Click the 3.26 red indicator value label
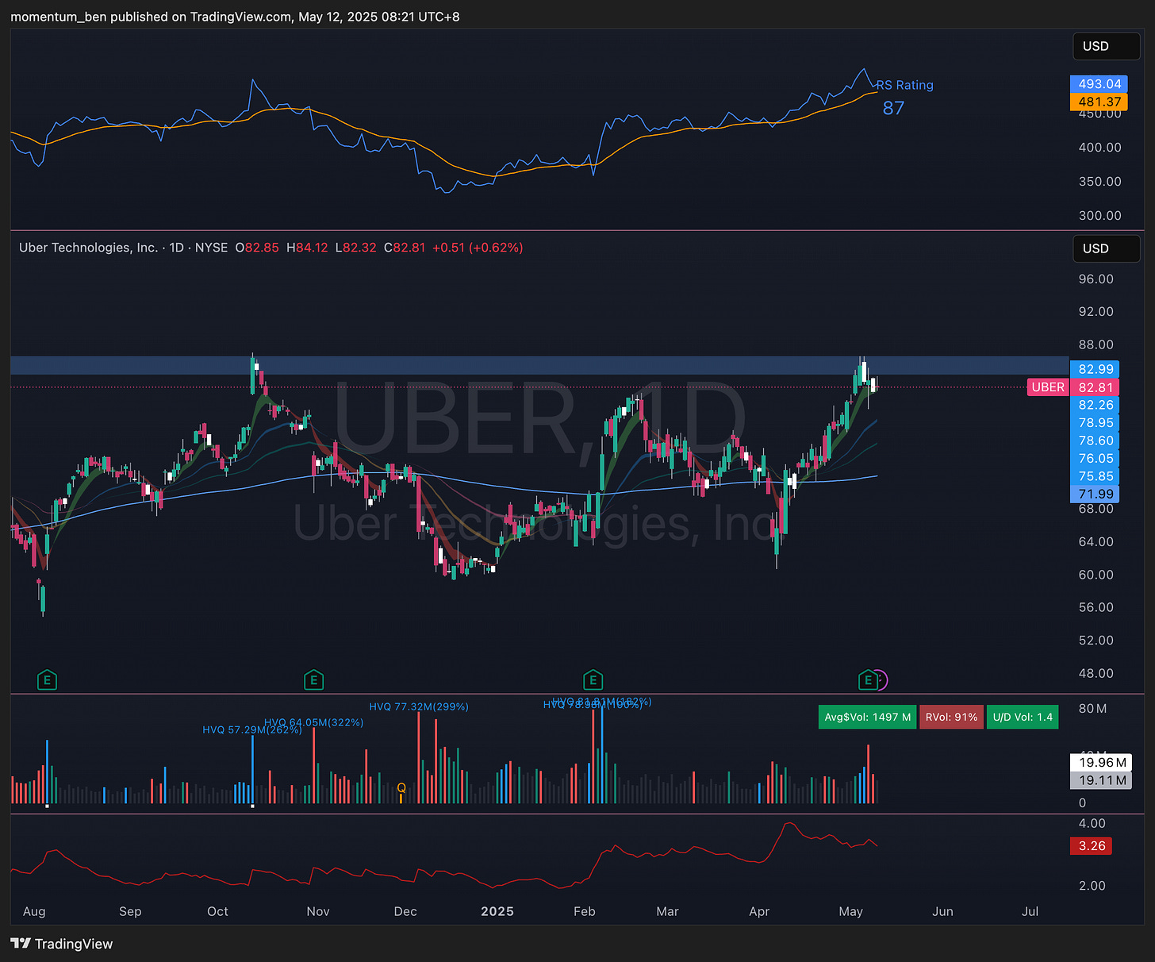Viewport: 1155px width, 962px height. tap(1092, 846)
